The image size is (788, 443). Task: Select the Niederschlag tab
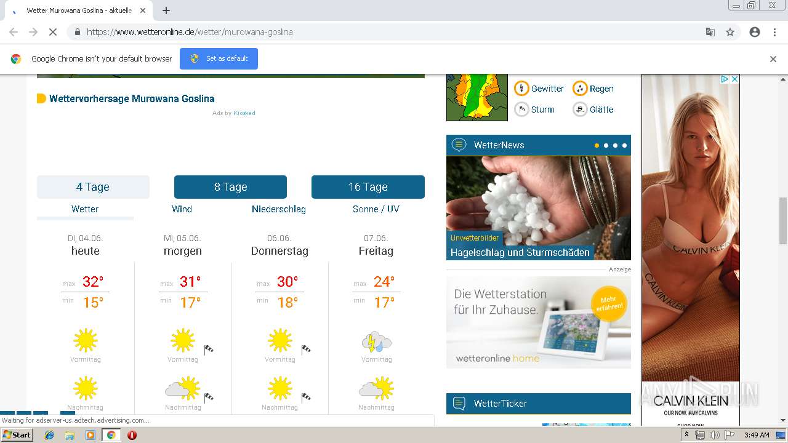point(279,209)
